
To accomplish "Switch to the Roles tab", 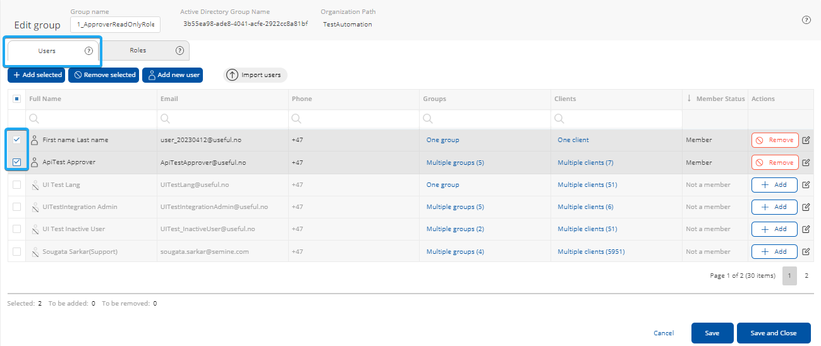I will point(138,51).
